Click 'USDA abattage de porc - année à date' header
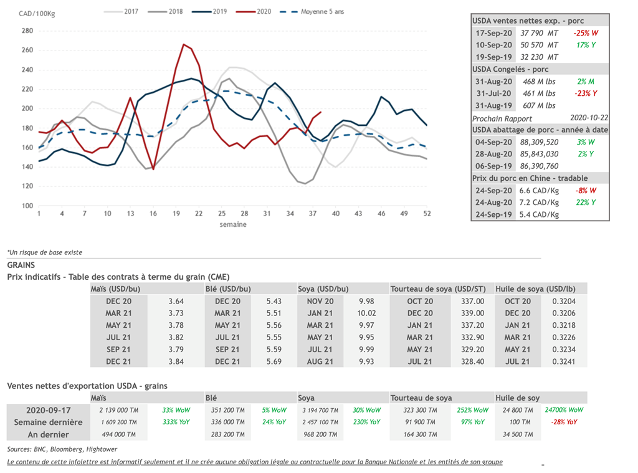This screenshot has height=473, width=638. pyautogui.click(x=540, y=130)
